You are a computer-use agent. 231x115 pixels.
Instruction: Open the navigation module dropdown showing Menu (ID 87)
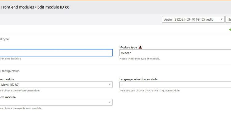coord(56,85)
